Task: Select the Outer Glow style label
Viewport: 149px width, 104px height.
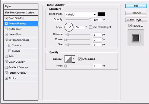Action: 15,29
